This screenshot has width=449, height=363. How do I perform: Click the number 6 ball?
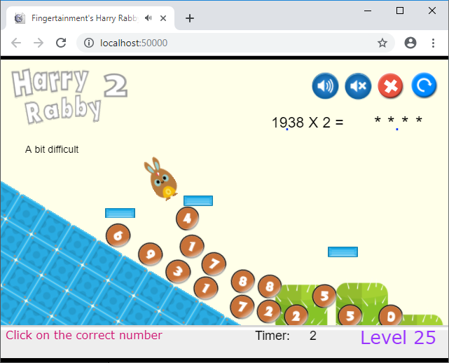click(x=118, y=235)
